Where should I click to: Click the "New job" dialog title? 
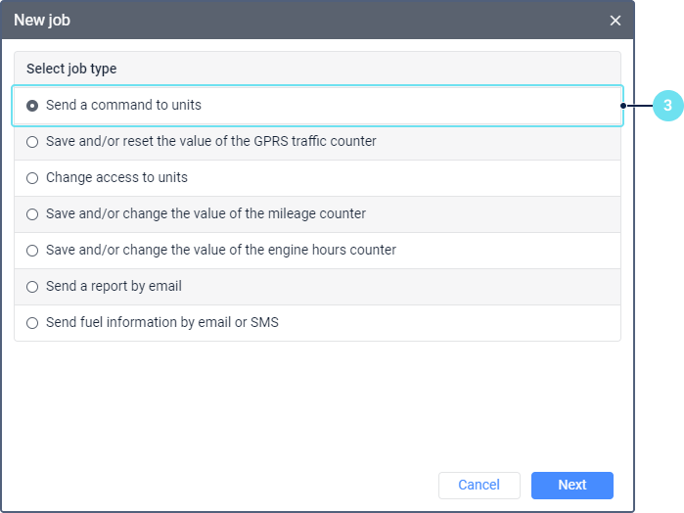(42, 20)
